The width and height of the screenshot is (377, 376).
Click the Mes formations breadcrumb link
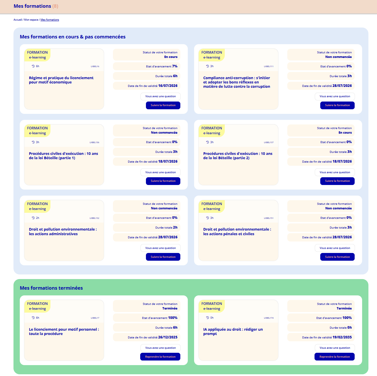click(x=50, y=20)
